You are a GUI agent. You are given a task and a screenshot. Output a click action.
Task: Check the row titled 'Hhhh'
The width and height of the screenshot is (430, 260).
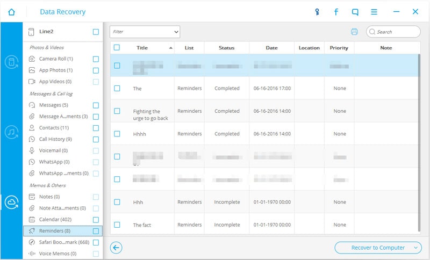pyautogui.click(x=117, y=134)
